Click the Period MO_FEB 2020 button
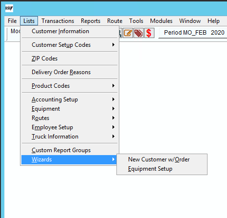The height and width of the screenshot is (218, 227). tap(193, 33)
